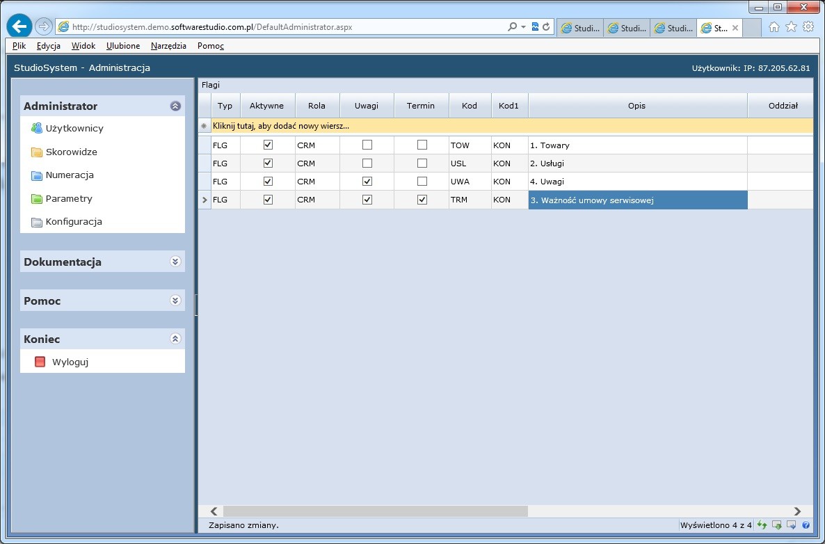Check Termin for the UWA row
This screenshot has height=544, width=825.
422,181
